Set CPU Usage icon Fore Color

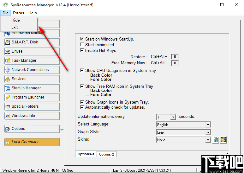101,80
